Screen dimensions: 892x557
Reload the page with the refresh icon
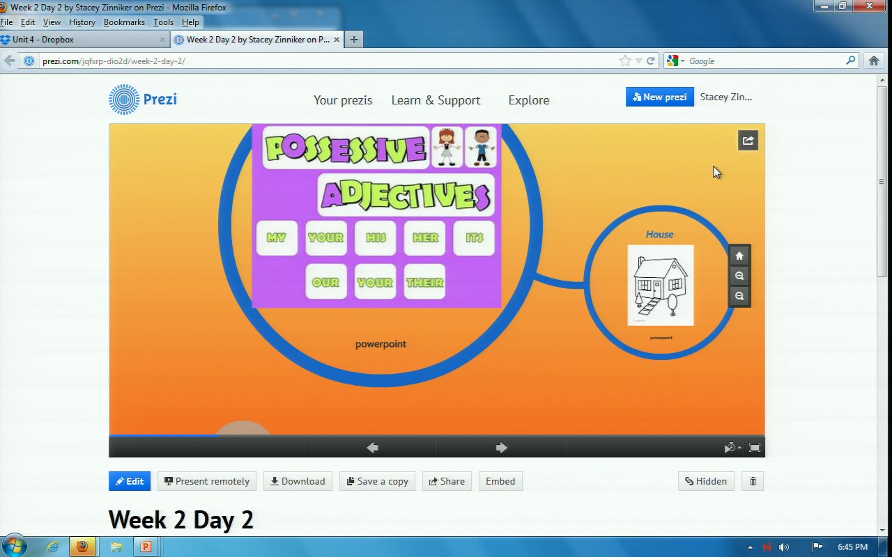651,61
